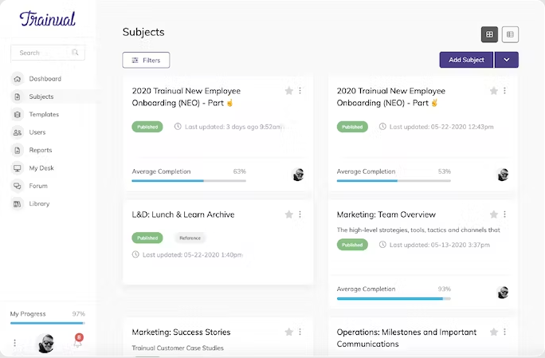
Task: Open options menu for NEO Part 2 card
Action: tap(504, 91)
